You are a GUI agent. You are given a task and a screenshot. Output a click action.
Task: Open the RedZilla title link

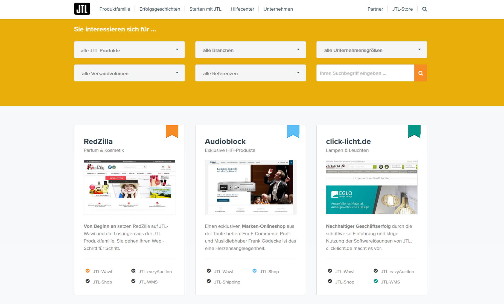[98, 141]
